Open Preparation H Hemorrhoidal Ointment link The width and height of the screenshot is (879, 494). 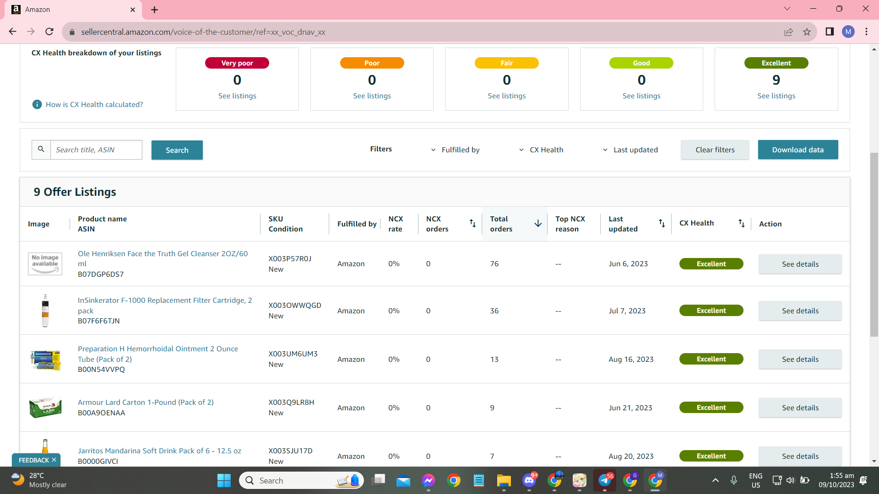158,354
